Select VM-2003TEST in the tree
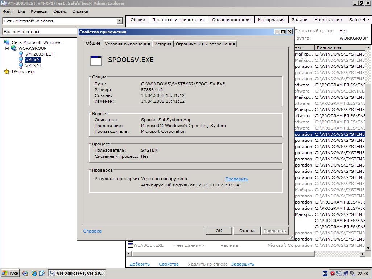 pos(40,54)
